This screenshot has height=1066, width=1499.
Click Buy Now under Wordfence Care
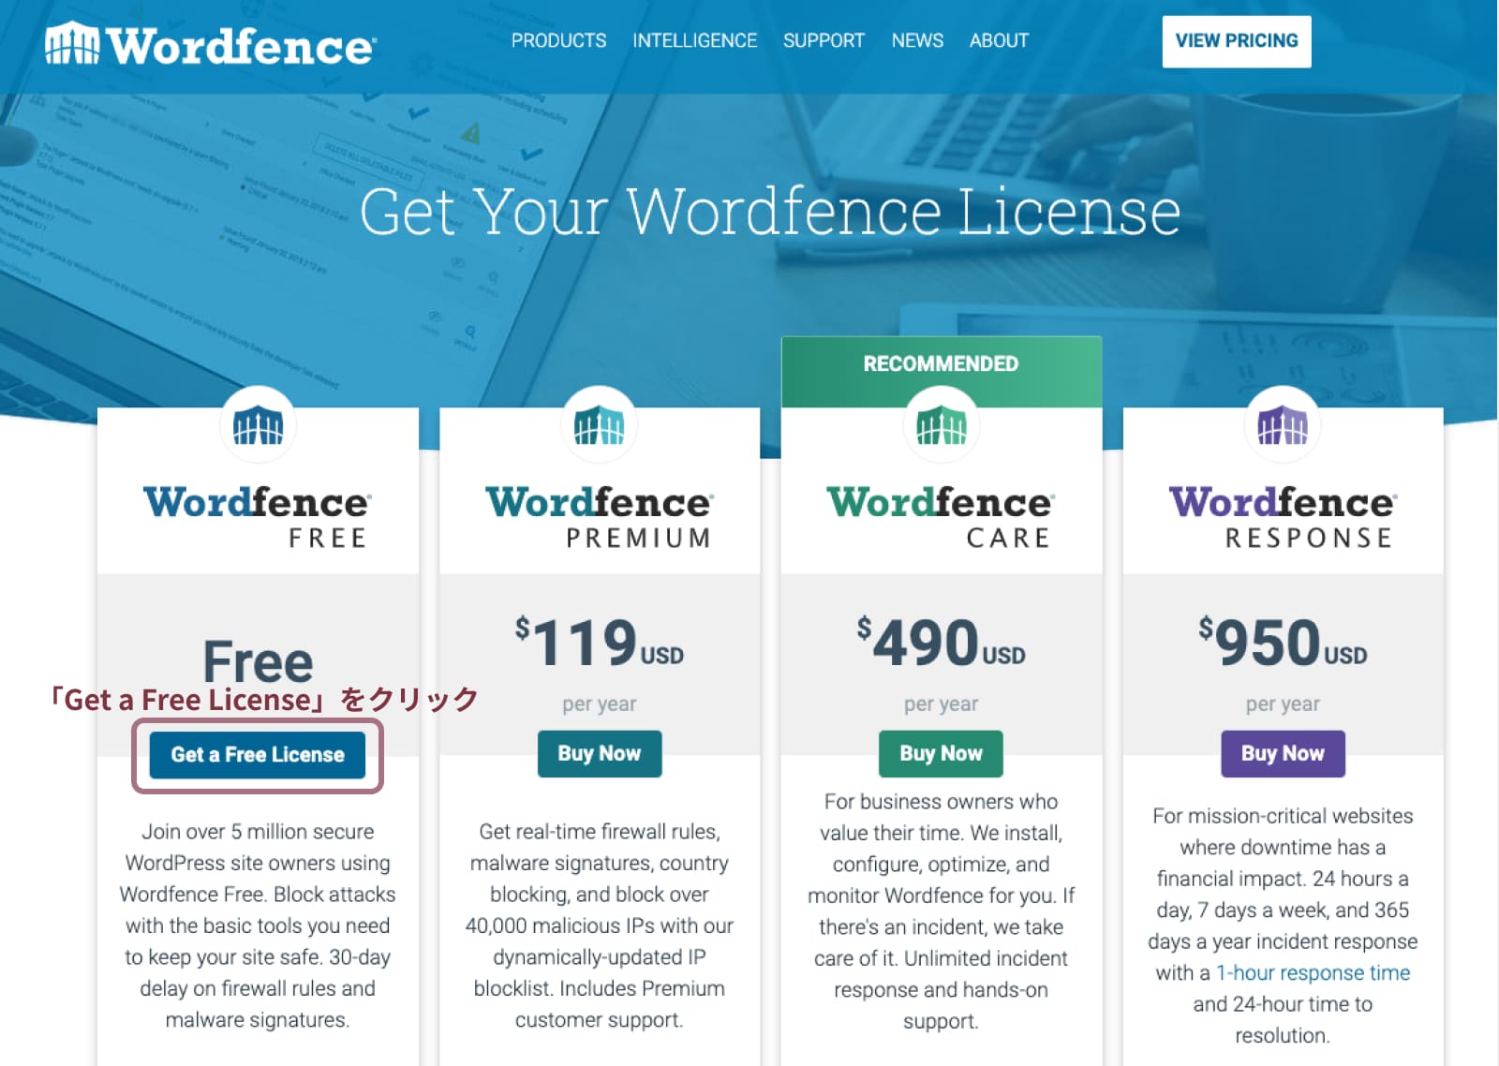(941, 753)
